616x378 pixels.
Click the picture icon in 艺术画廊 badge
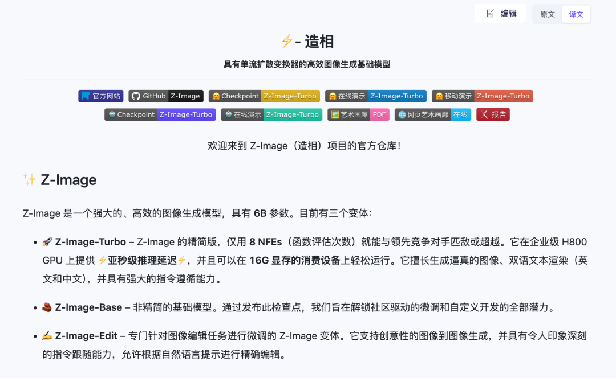(x=335, y=114)
